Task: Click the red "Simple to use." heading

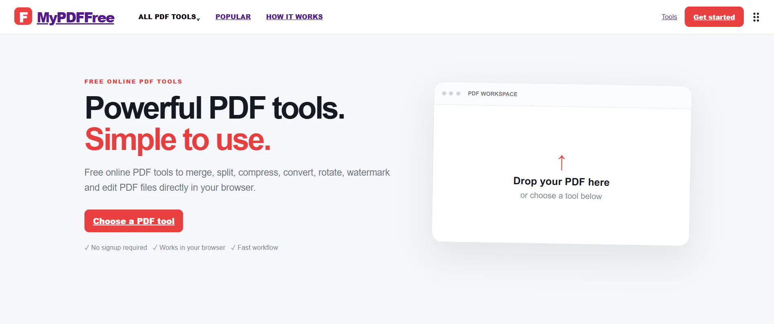Action: click(x=178, y=139)
